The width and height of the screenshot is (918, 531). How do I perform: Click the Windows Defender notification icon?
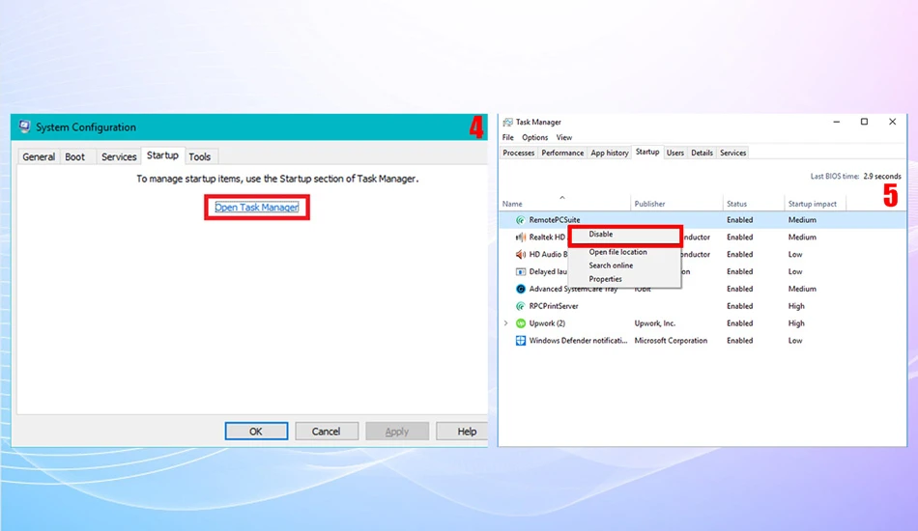tap(521, 341)
